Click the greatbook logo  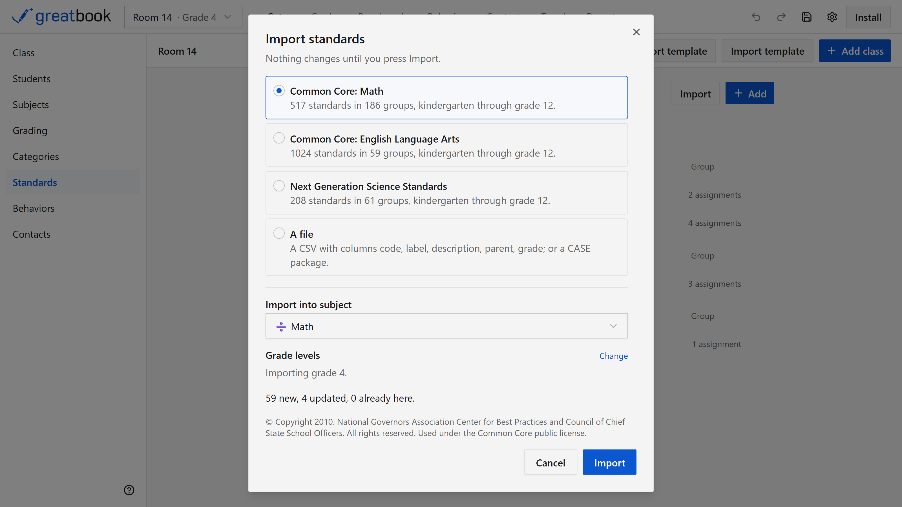pos(62,16)
